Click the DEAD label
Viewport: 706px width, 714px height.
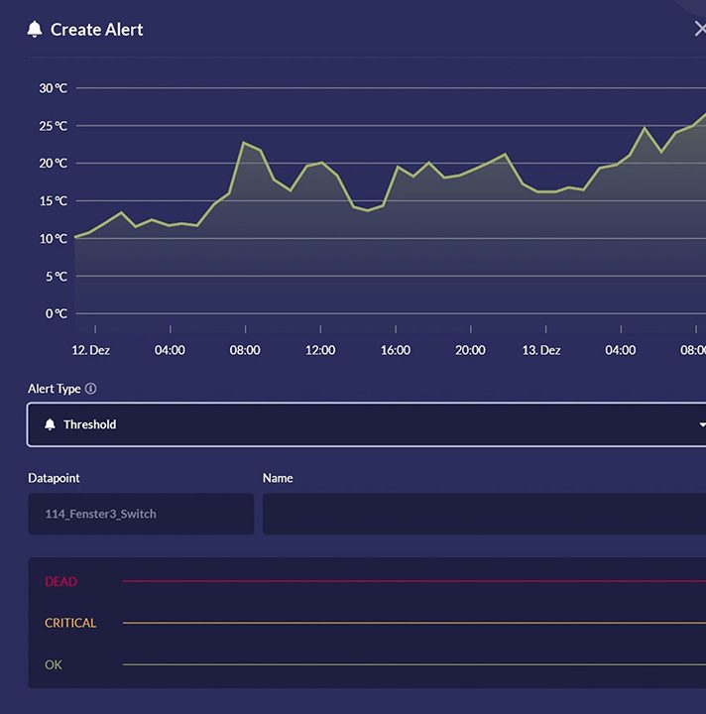(x=61, y=581)
